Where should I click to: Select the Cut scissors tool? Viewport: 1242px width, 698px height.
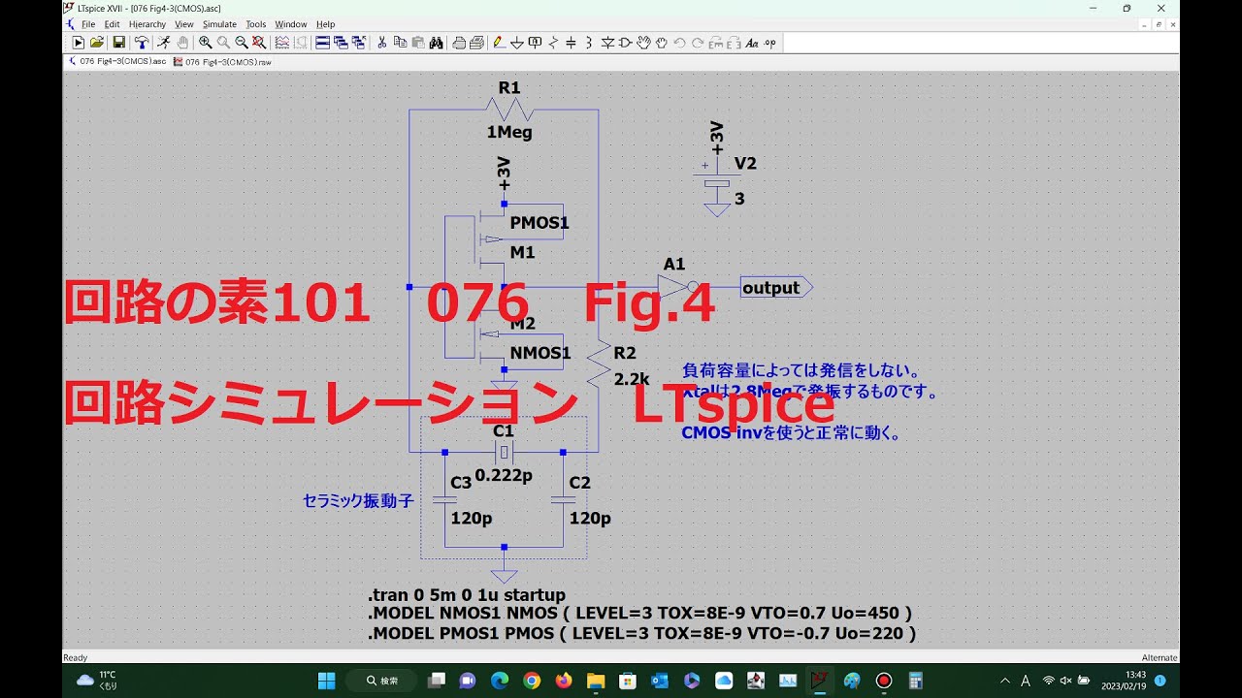point(381,43)
